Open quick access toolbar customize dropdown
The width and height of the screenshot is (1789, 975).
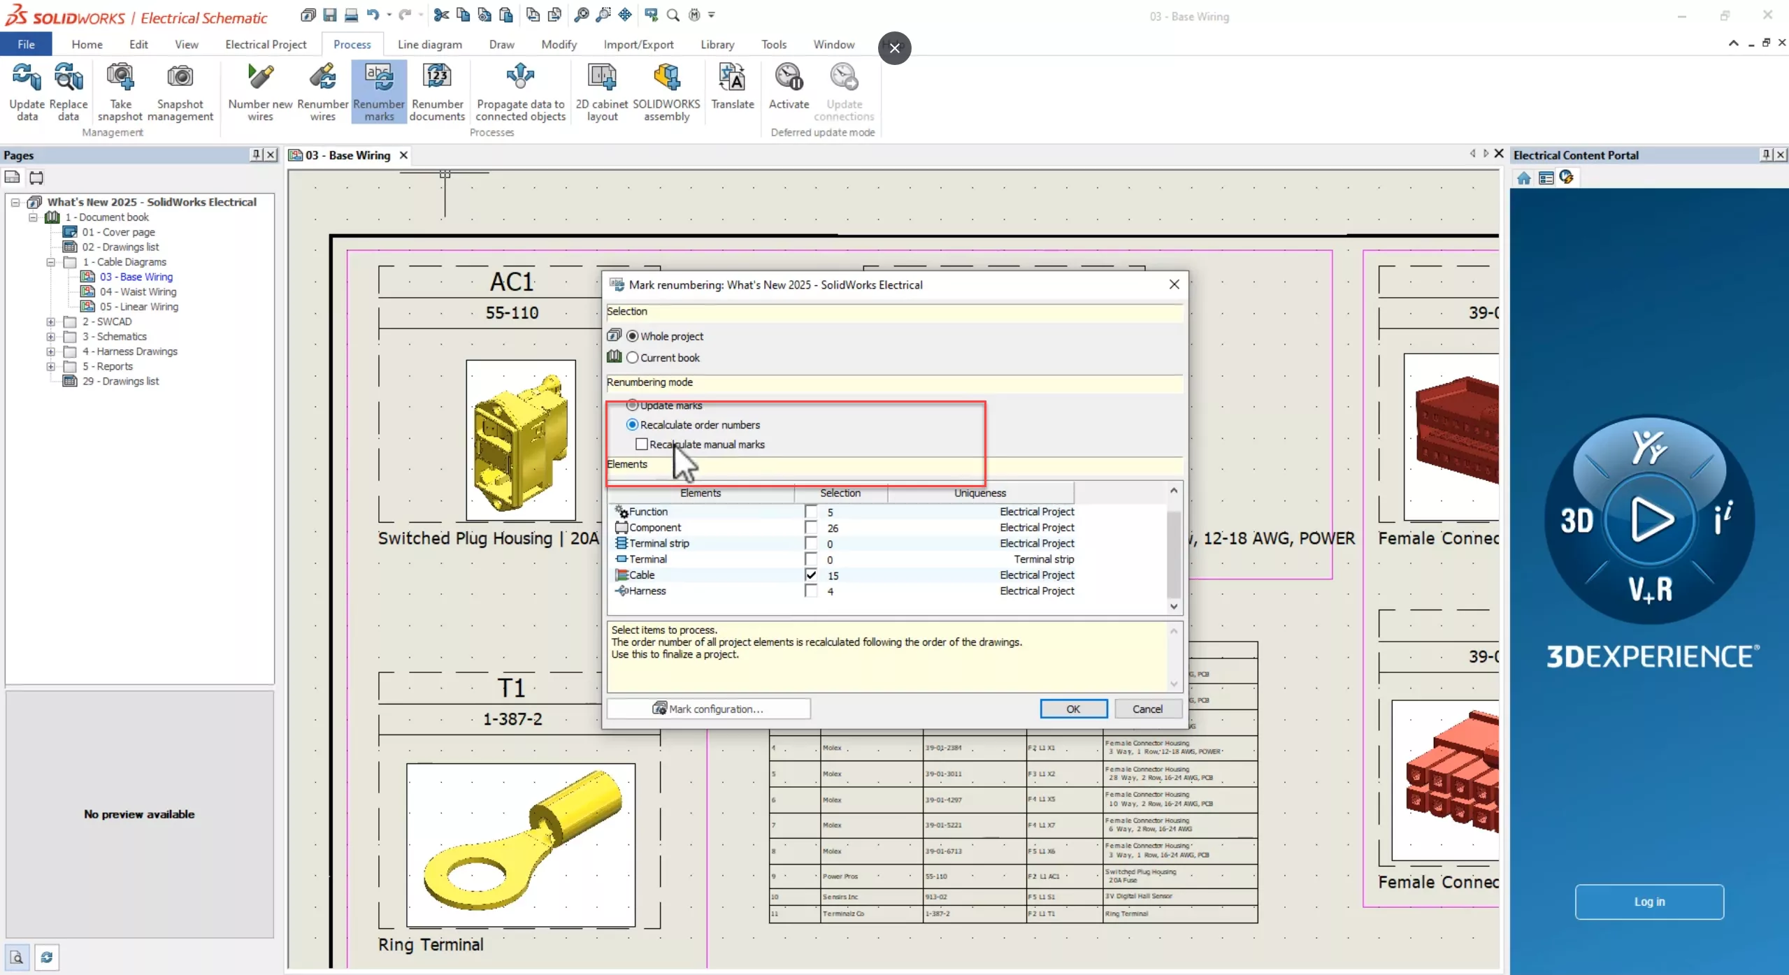pos(712,15)
